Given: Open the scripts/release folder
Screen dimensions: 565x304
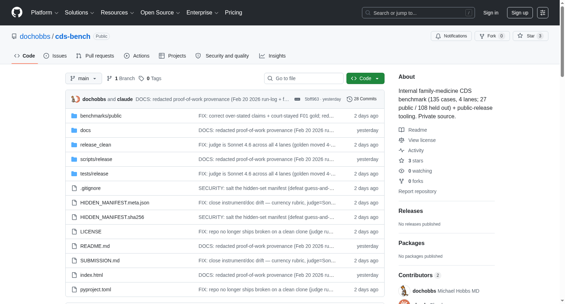Looking at the screenshot, I should coord(96,159).
